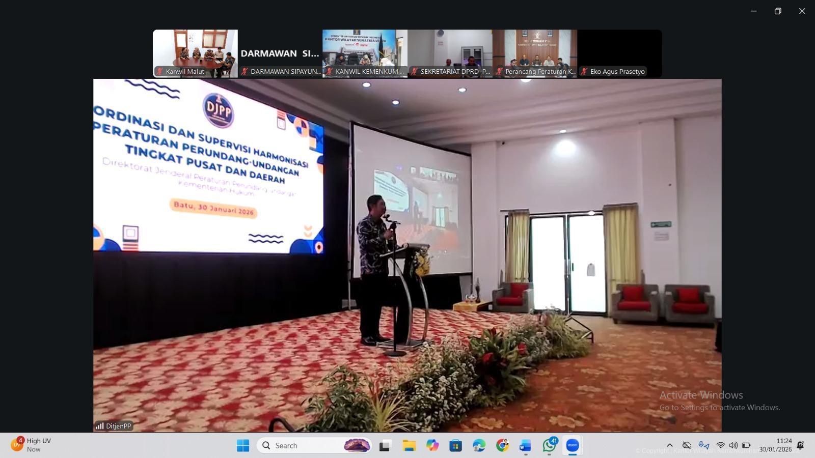Open Microsoft Store from the taskbar
The width and height of the screenshot is (815, 458).
[x=455, y=445]
